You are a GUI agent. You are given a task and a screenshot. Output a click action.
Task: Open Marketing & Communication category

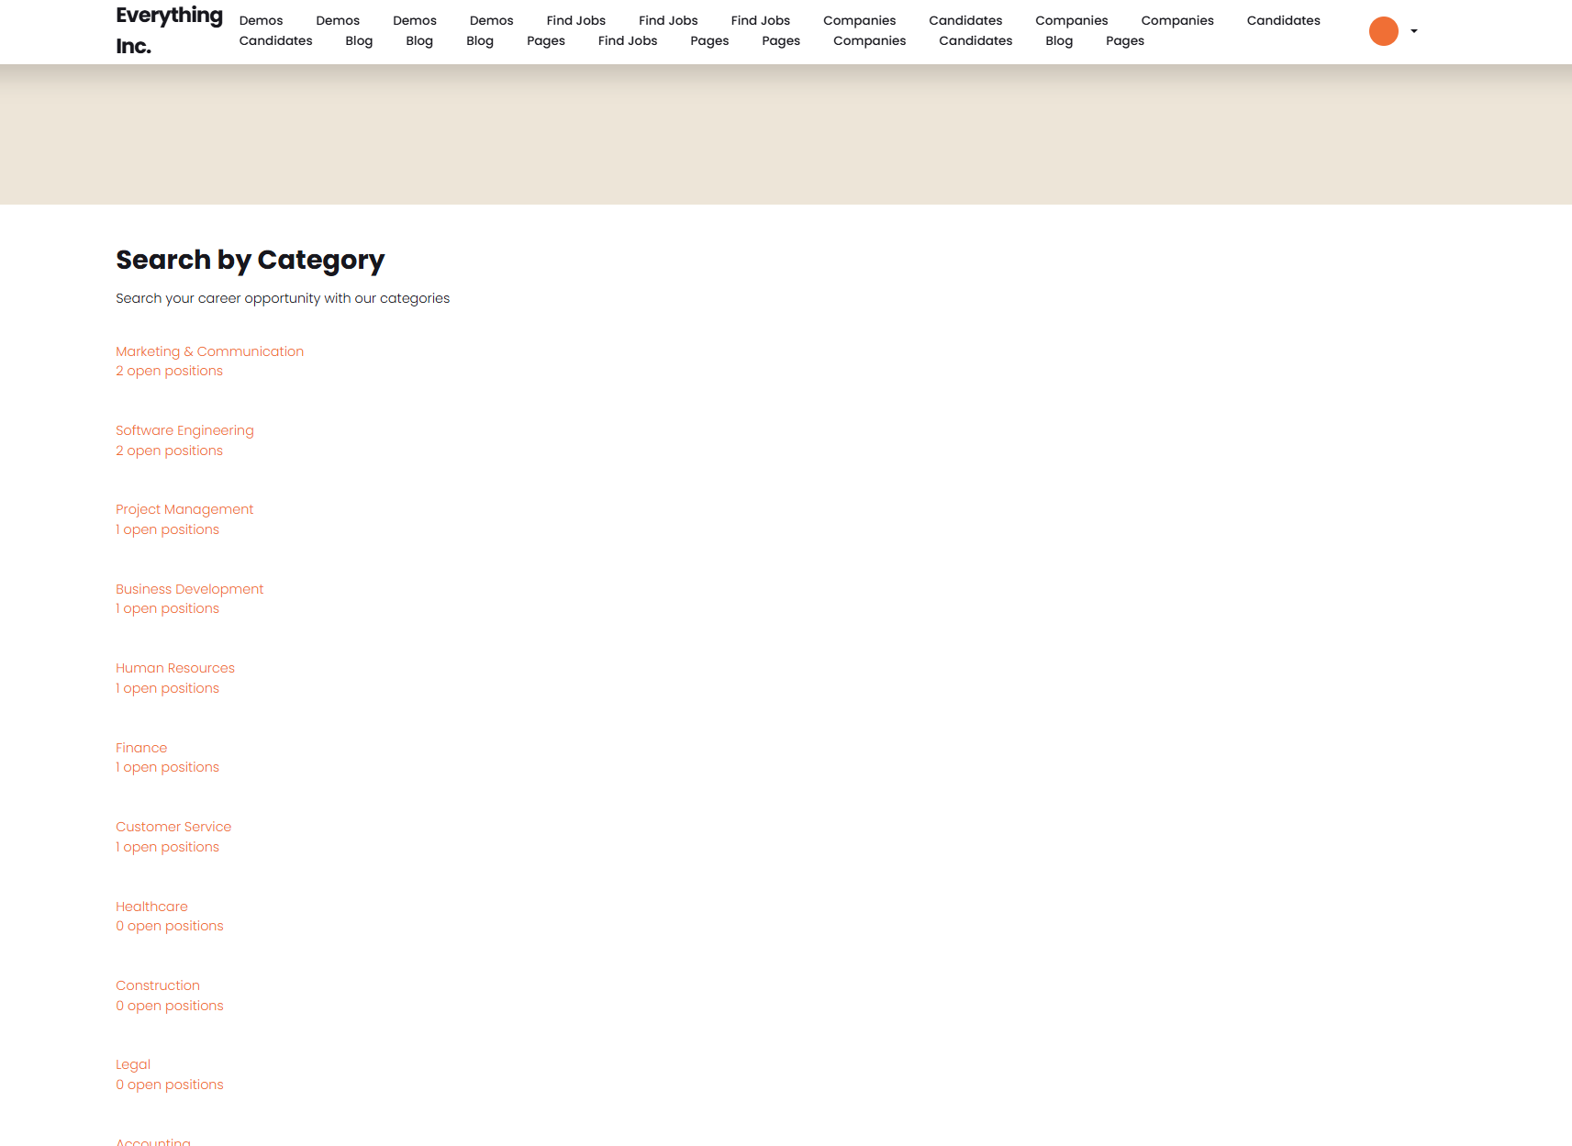point(209,351)
